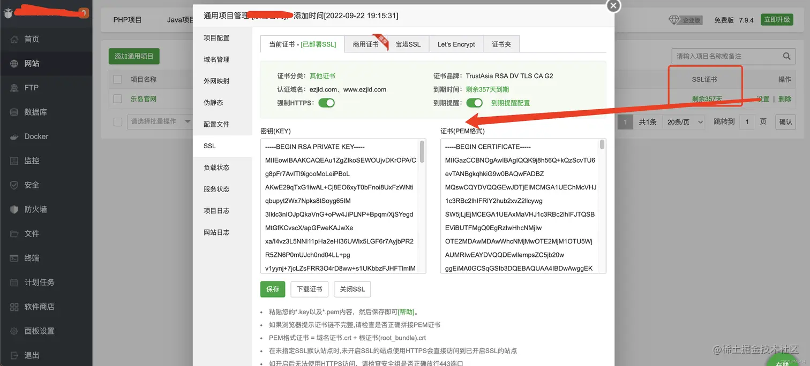Click the Docker whale icon

pyautogui.click(x=14, y=136)
